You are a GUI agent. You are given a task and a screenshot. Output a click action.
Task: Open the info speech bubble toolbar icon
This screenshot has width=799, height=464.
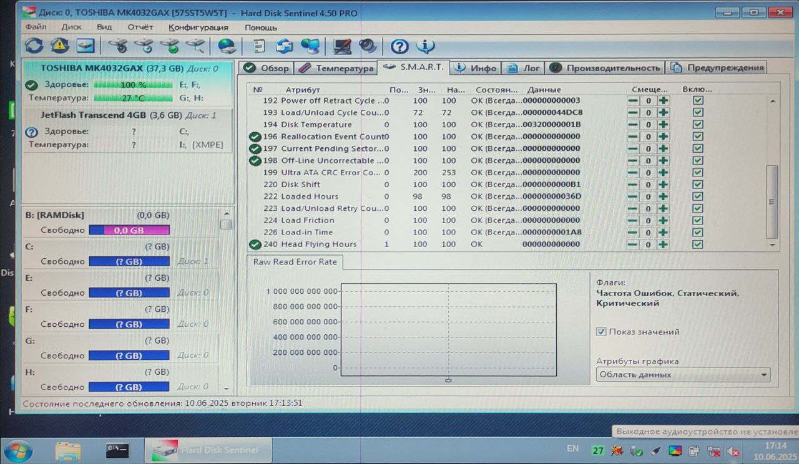click(x=425, y=46)
